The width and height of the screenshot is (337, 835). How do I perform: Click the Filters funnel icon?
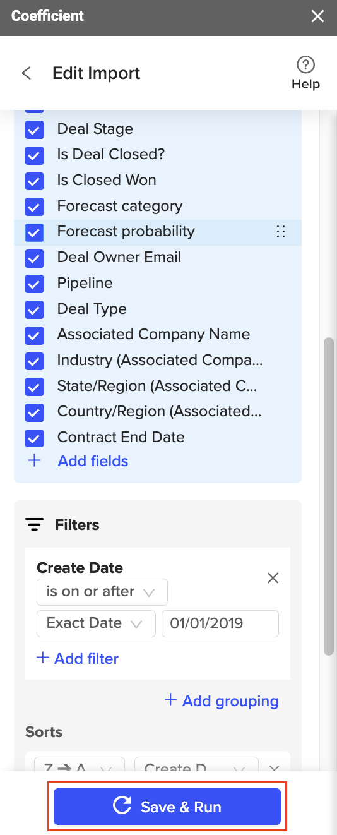pyautogui.click(x=35, y=525)
